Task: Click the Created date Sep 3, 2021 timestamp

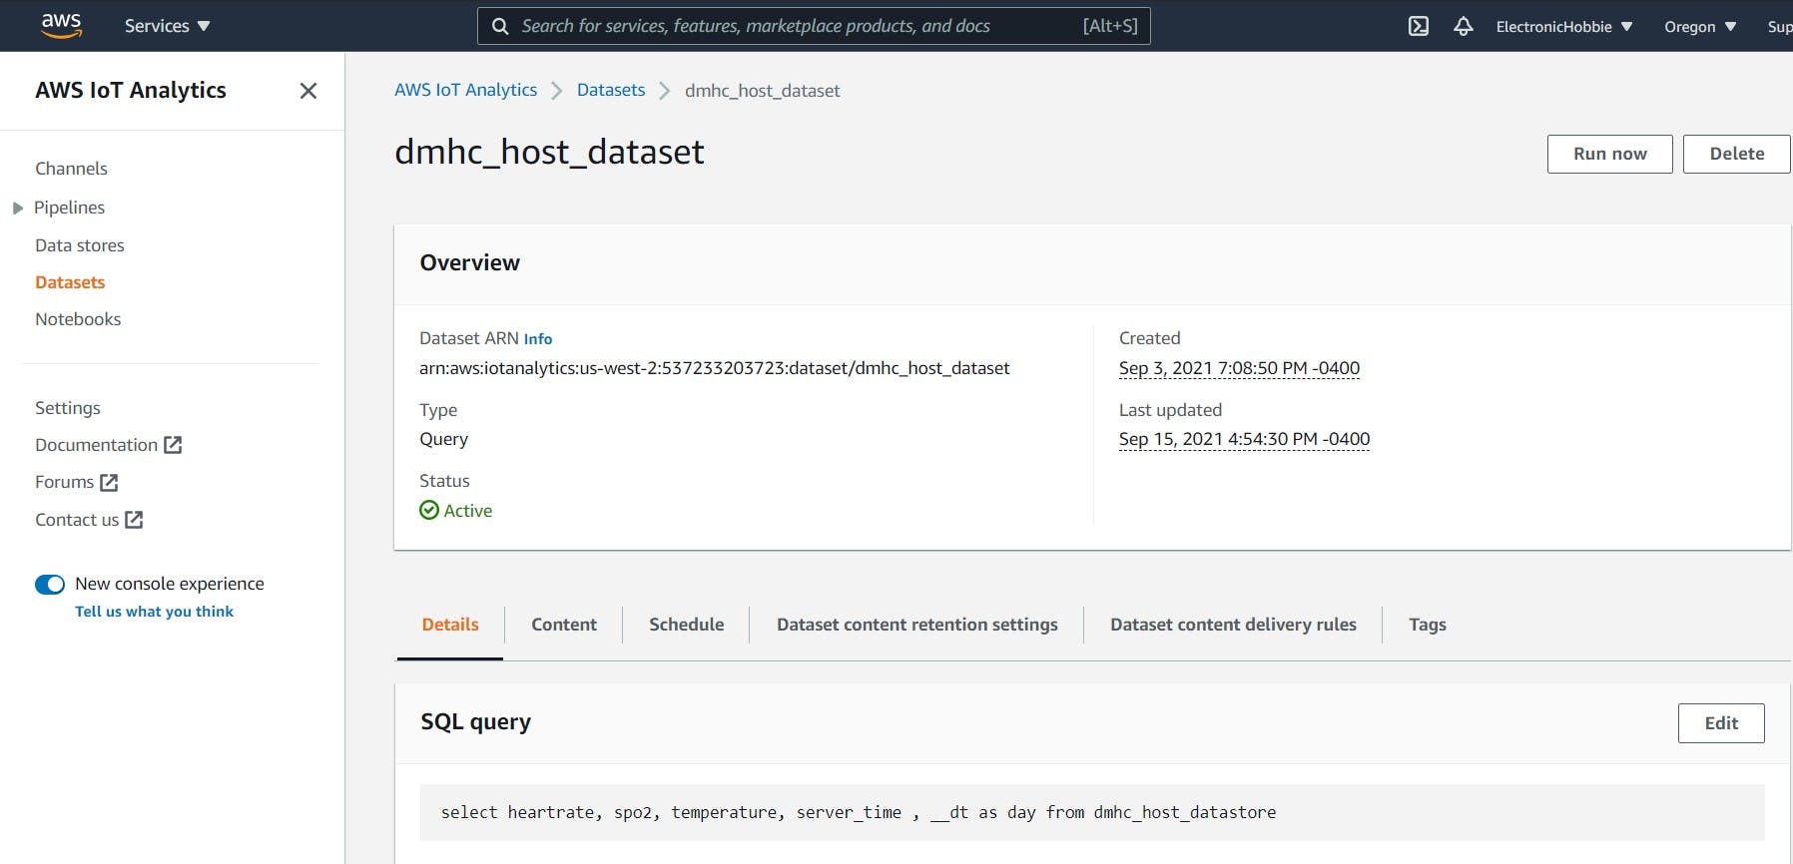Action: tap(1239, 368)
